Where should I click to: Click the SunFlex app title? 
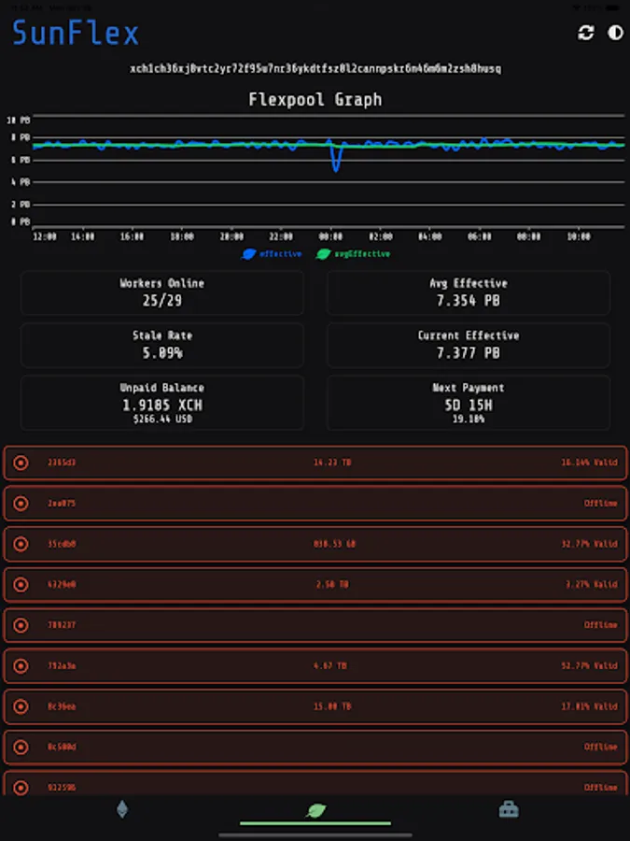(76, 34)
